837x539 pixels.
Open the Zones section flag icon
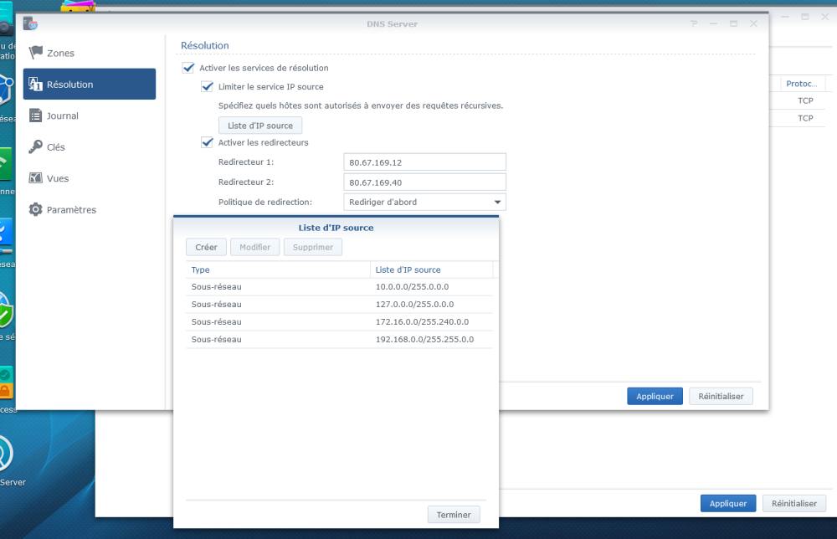pos(35,53)
